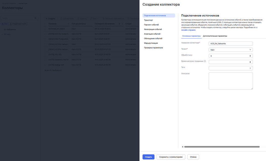Viewport: 266px width, 161px height.
Task: Open the Показать зависимости toolbar icon
Action: click(x=104, y=18)
